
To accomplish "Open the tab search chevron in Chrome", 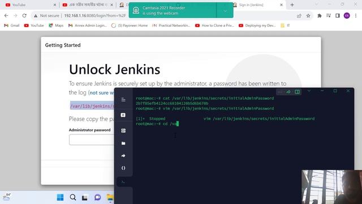I will click(316, 5).
